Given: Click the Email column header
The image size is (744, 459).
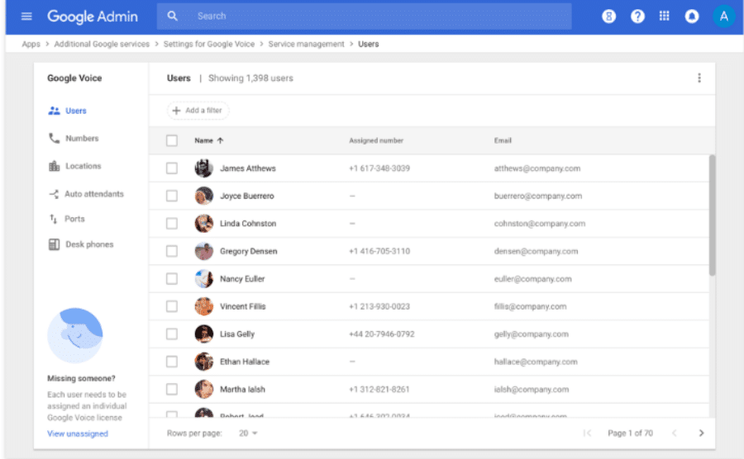Looking at the screenshot, I should tap(503, 140).
